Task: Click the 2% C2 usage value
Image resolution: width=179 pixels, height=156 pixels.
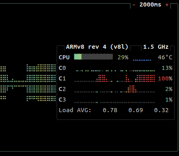Action: click(169, 89)
